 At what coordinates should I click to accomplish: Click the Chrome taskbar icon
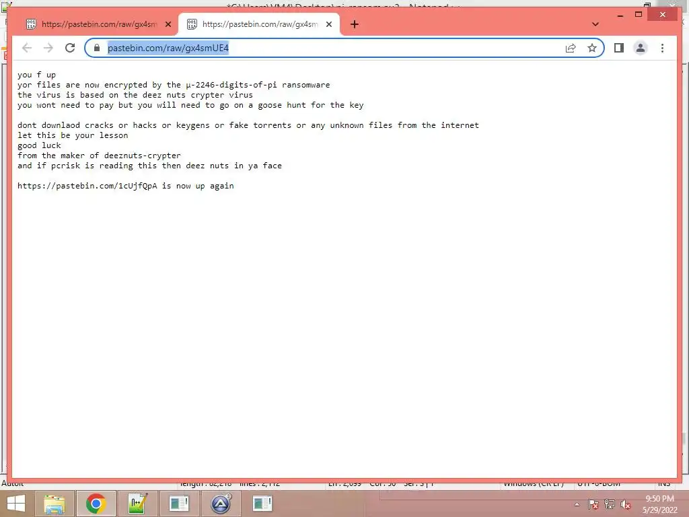96,504
